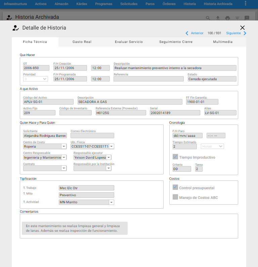258x267 pixels.
Task: Click the record counter 100 / 931
Action: coord(214,33)
